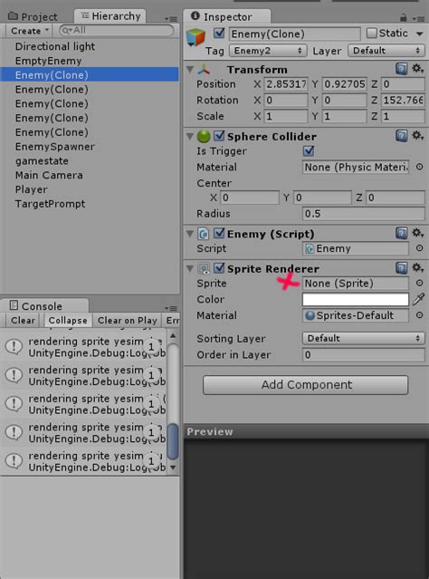Click the Hierarchy search magnifier icon
429x579 pixels.
(67, 31)
